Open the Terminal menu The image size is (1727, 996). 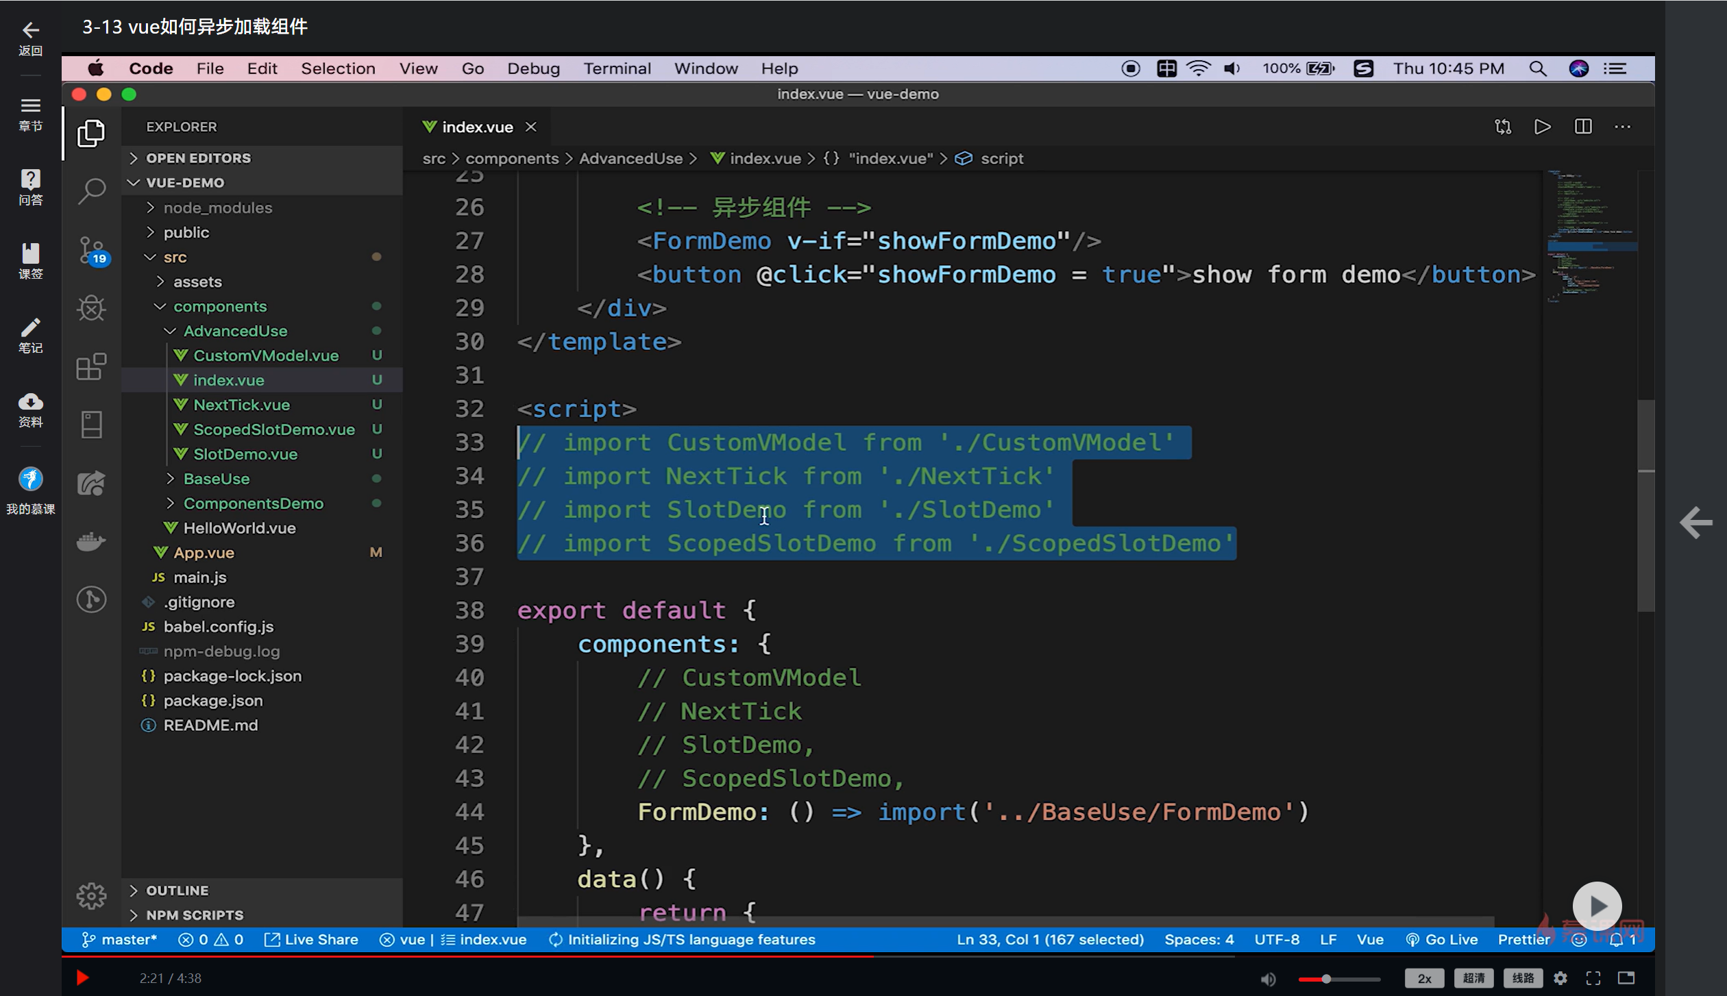click(617, 69)
